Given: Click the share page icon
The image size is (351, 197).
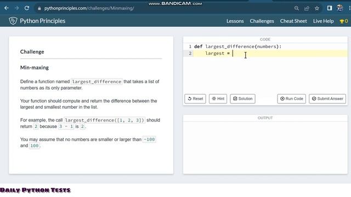Looking at the screenshot, I should tap(307, 9).
